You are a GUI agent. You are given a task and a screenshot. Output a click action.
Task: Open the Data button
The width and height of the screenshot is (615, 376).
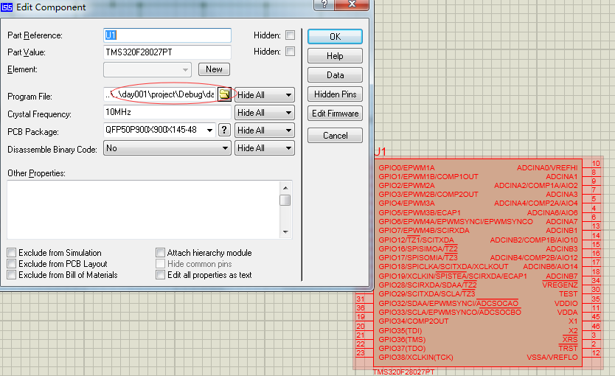coord(335,75)
